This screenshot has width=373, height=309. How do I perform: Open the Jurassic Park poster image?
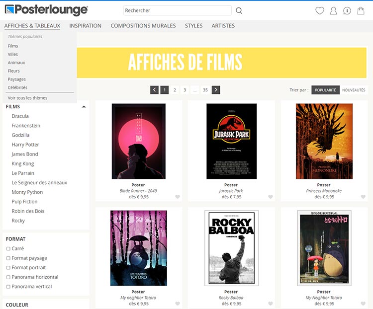[231, 141]
